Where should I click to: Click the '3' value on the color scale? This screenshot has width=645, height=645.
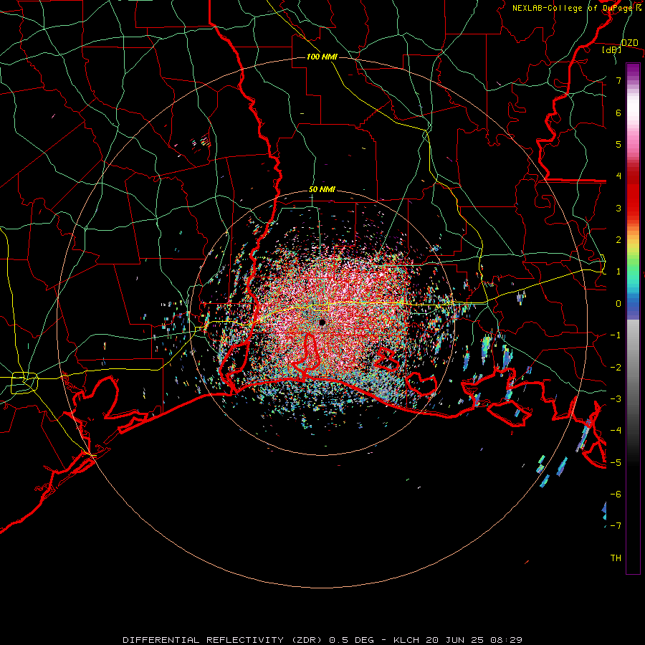pyautogui.click(x=618, y=208)
